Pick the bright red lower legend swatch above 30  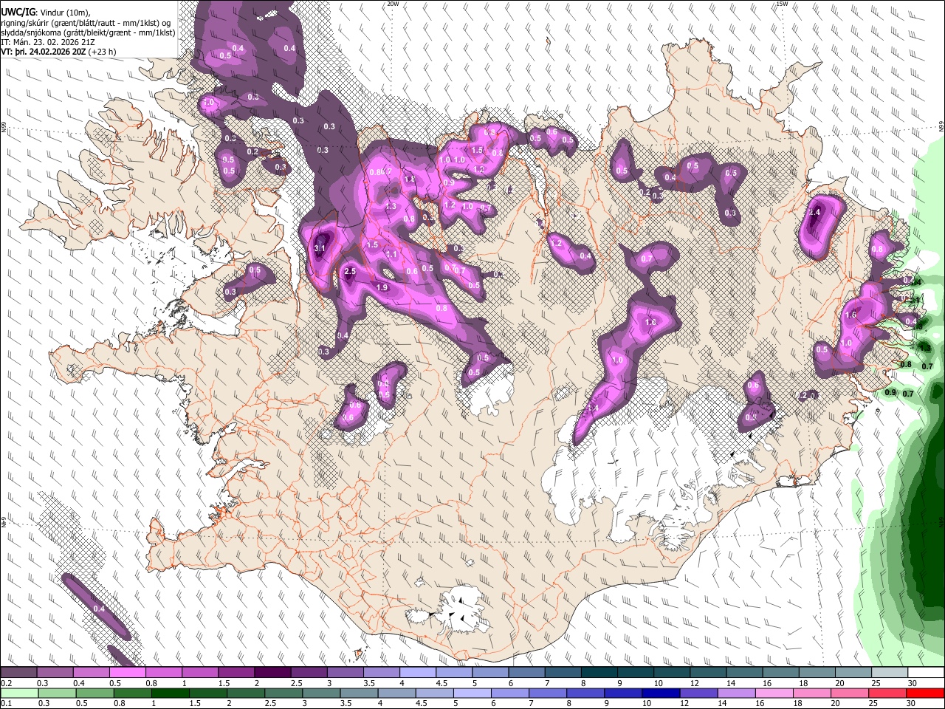click(924, 693)
